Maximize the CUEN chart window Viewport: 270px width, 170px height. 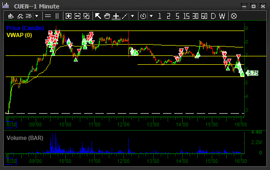click(x=254, y=7)
